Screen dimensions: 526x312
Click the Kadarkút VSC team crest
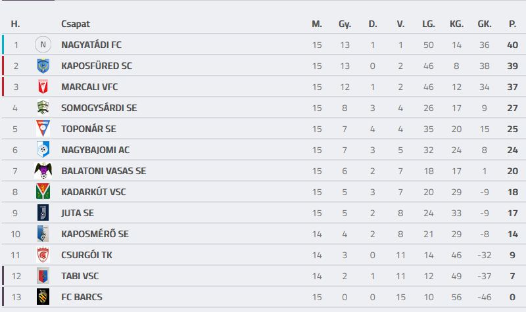[43, 192]
